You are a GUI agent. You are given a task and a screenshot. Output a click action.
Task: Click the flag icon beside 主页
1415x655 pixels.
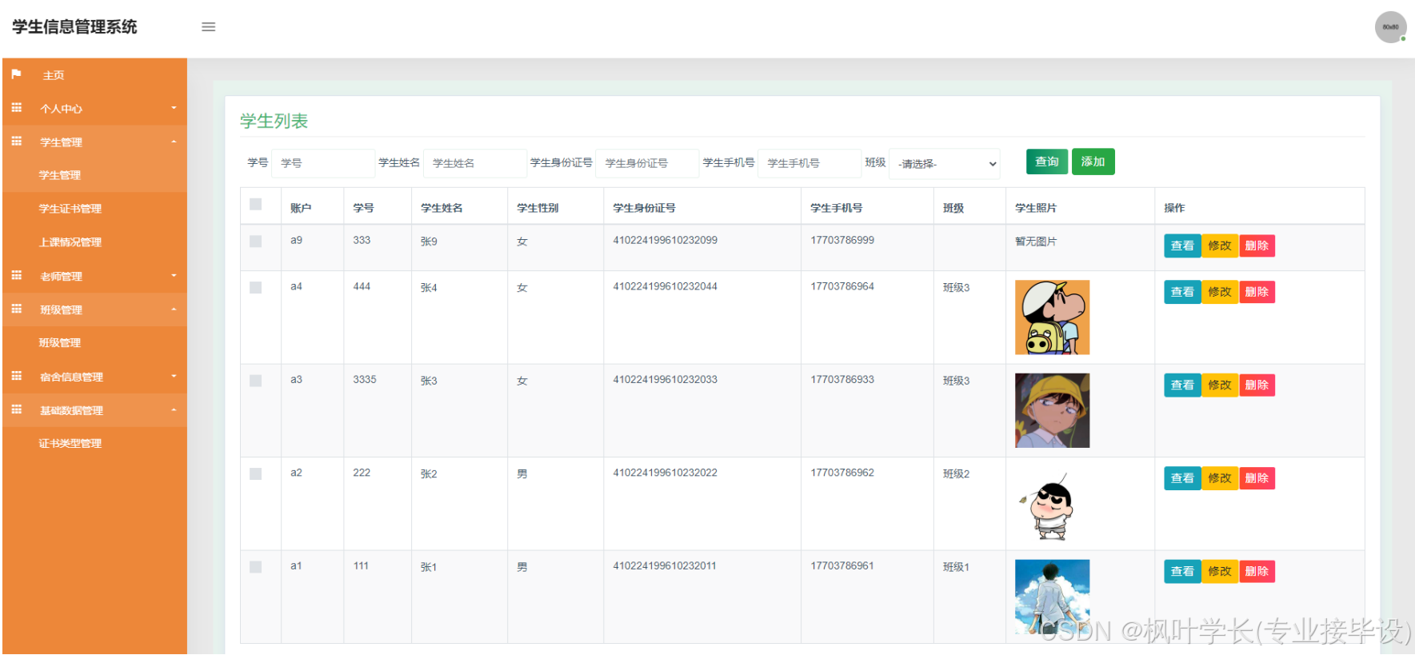click(17, 74)
